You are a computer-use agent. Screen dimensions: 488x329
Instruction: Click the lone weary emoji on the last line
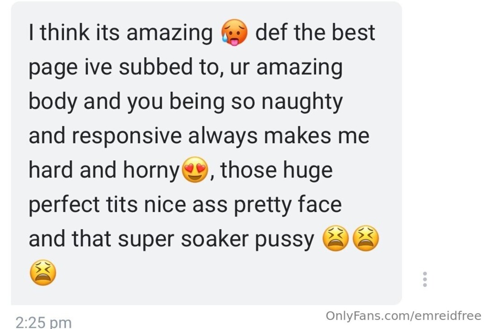pos(43,273)
